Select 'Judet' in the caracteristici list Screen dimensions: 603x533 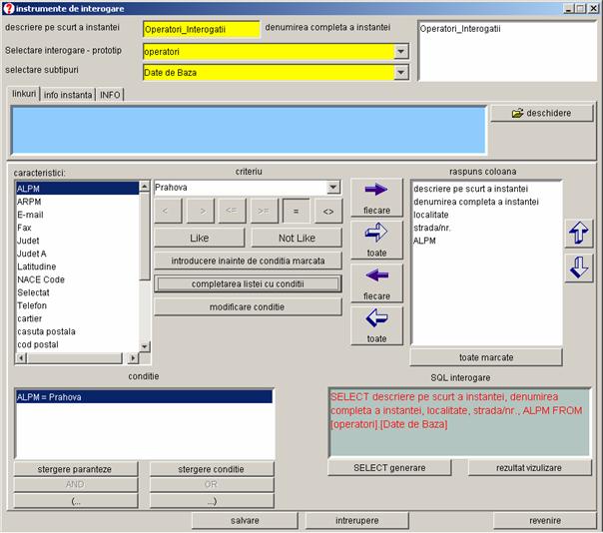coord(28,241)
